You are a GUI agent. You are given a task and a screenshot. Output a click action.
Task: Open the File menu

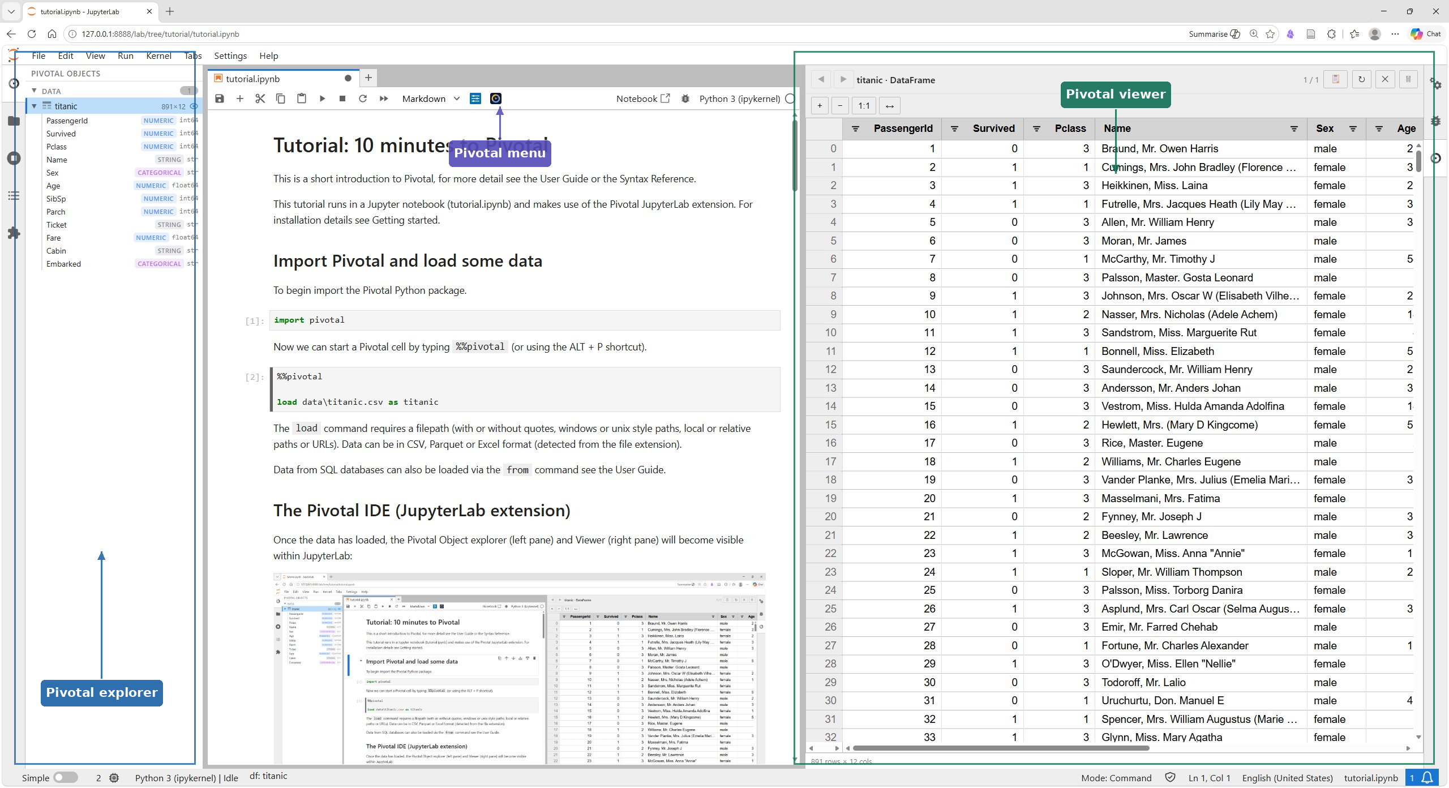click(x=38, y=55)
